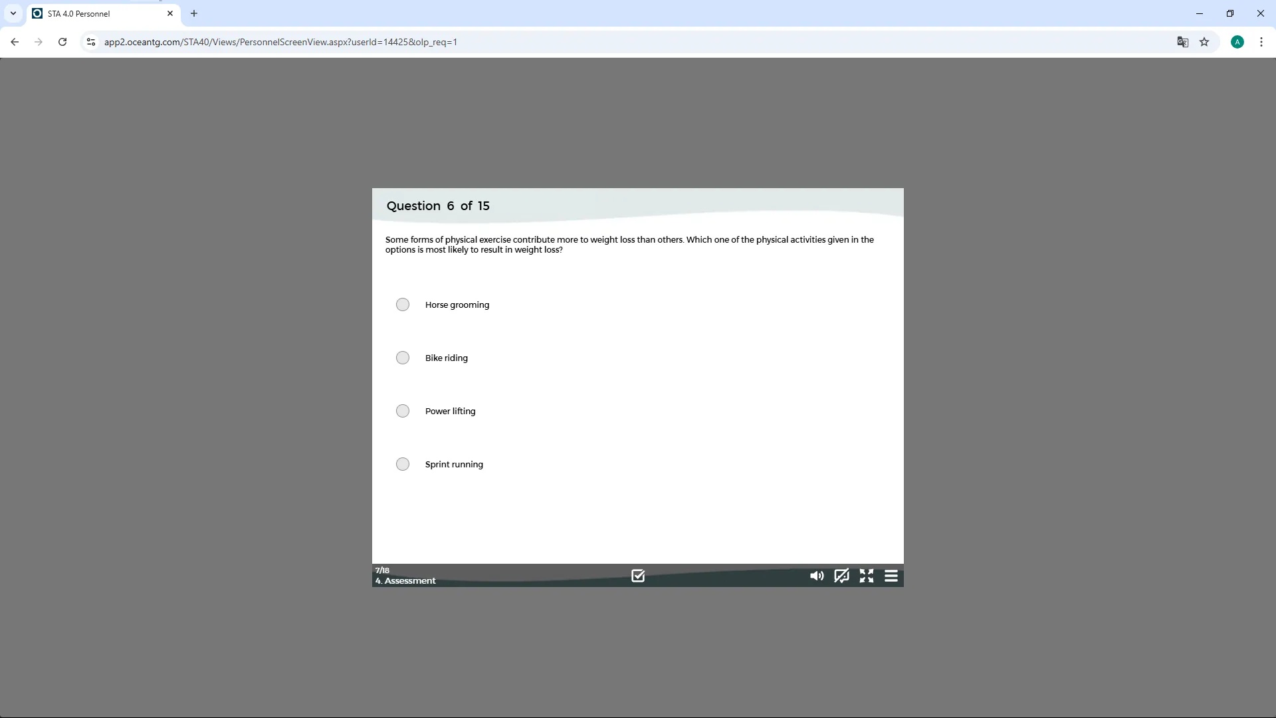Choose the Power lifting radio button
This screenshot has height=718, width=1276.
coord(403,411)
